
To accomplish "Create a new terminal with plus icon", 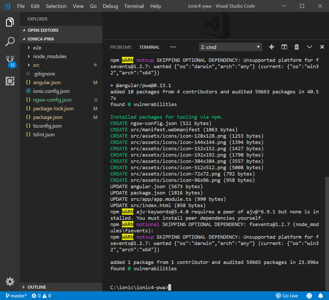I will point(272,47).
